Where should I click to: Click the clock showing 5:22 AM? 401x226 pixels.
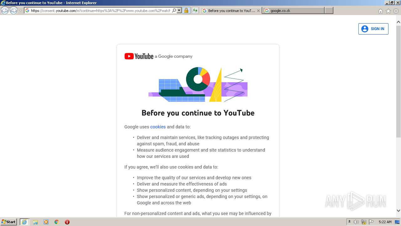[385, 222]
